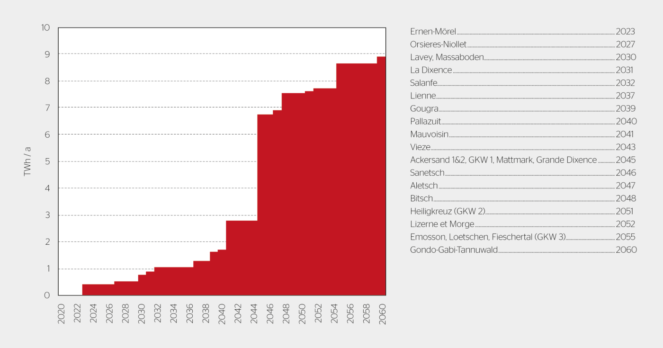Click the Salanfe list entry
The width and height of the screenshot is (663, 348).
tap(522, 83)
